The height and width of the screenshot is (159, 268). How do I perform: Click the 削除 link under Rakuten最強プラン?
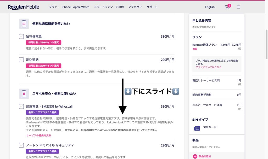point(195,49)
